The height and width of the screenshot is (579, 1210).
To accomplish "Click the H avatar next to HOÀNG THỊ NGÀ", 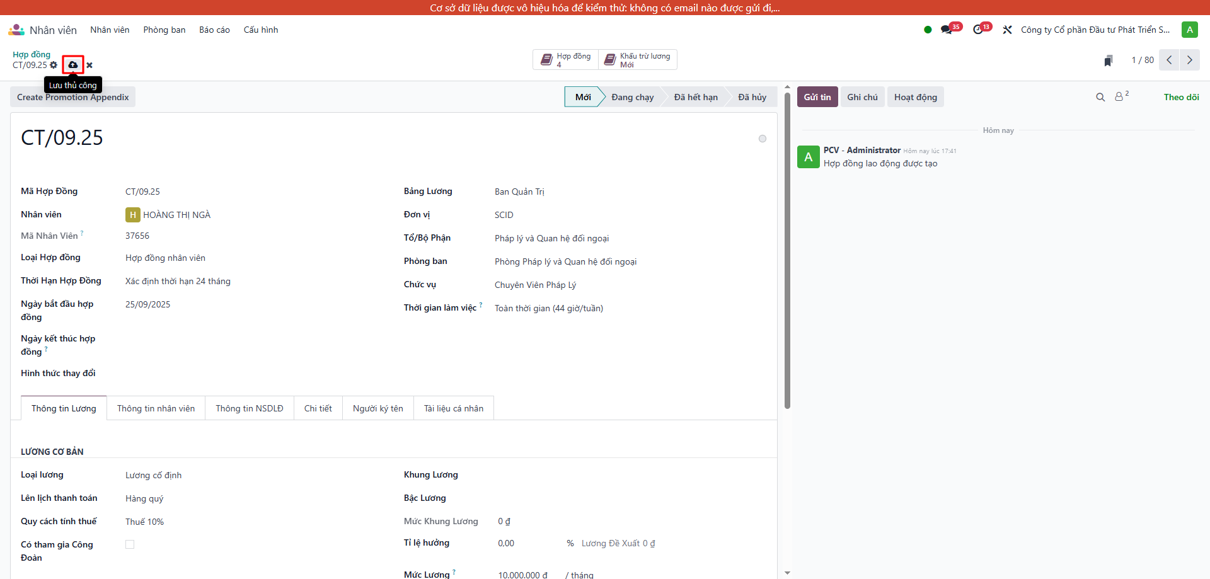I will (x=132, y=215).
